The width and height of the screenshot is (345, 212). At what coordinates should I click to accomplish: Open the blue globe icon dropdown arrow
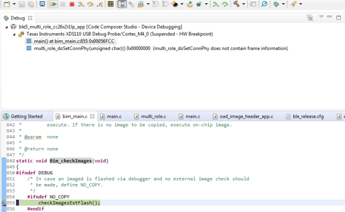tap(206, 4)
